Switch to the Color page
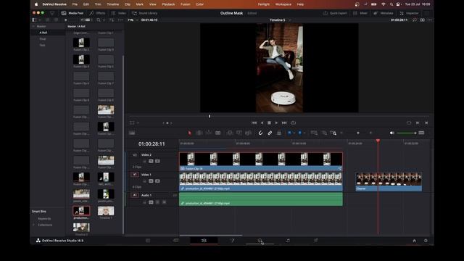Screen dimensions: 464x261 click(260, 241)
